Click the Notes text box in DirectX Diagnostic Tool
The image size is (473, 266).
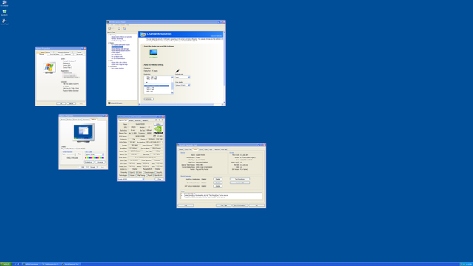[221, 196]
